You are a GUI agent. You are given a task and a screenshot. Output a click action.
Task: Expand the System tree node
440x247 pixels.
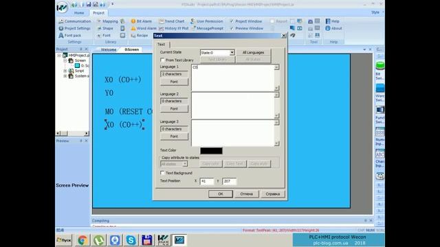(65, 76)
